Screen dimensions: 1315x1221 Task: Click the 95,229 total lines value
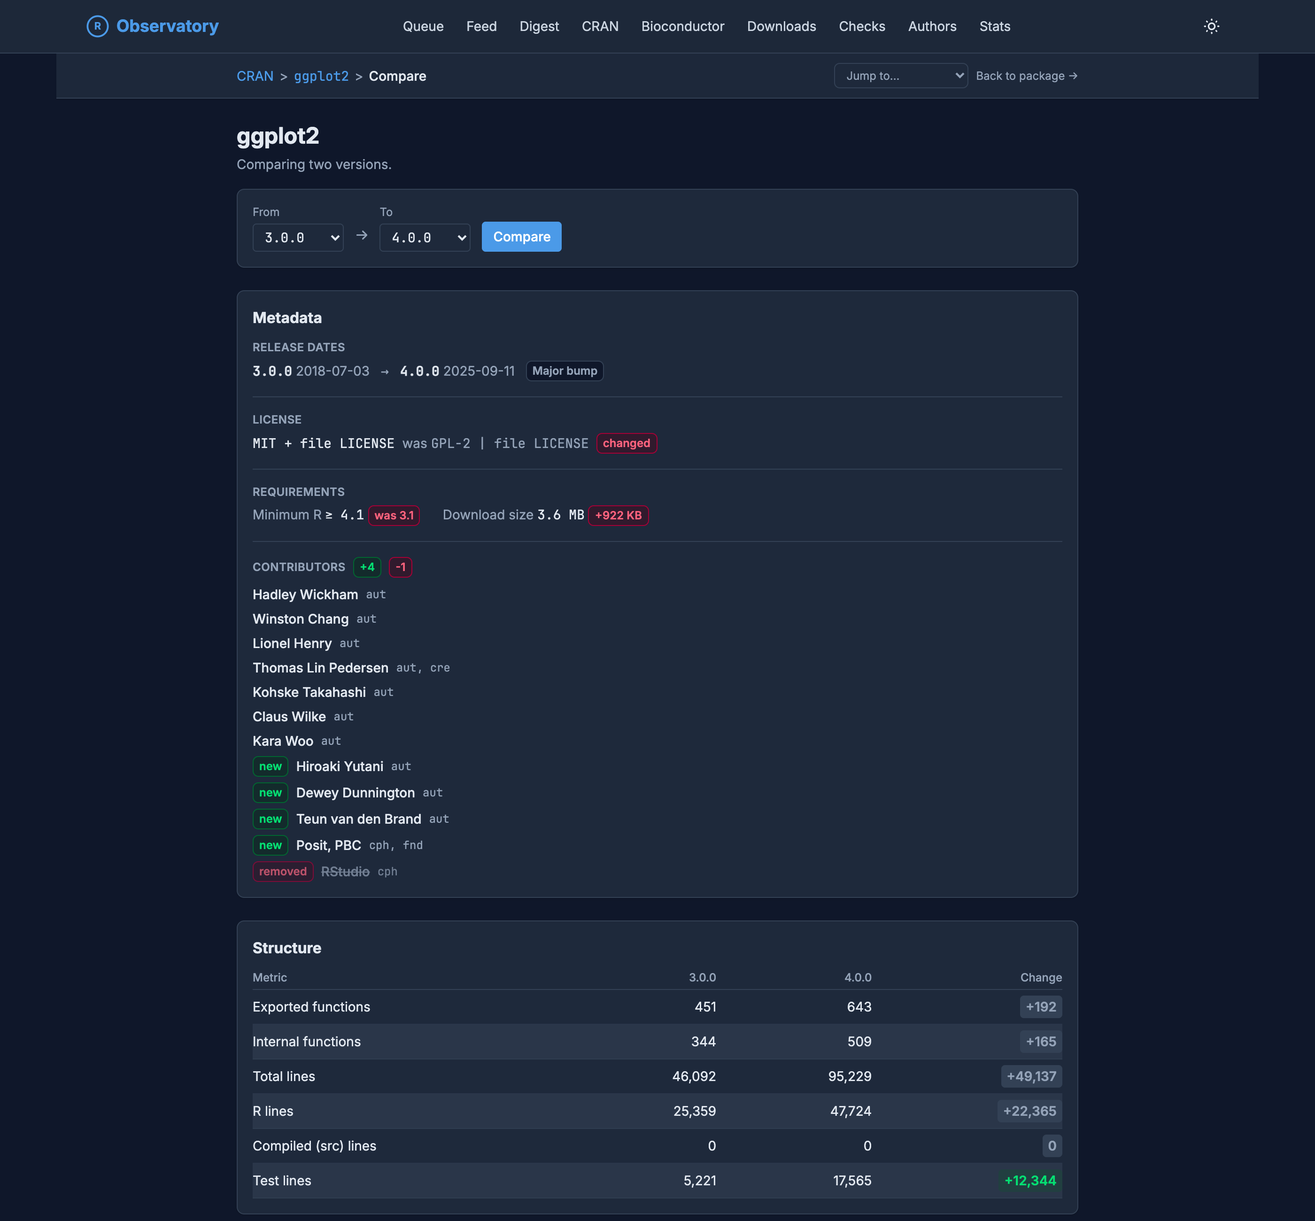click(x=850, y=1077)
